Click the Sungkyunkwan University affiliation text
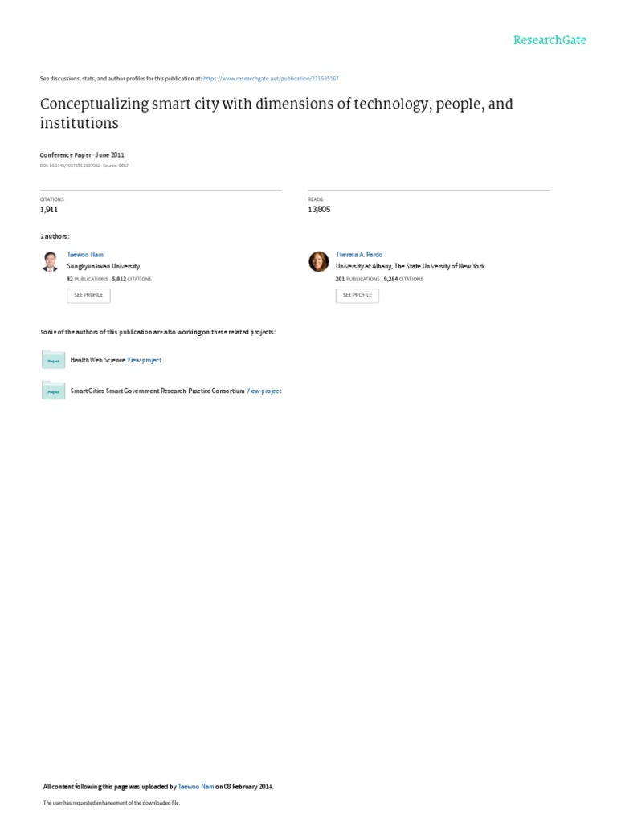617x823 pixels. [x=104, y=266]
